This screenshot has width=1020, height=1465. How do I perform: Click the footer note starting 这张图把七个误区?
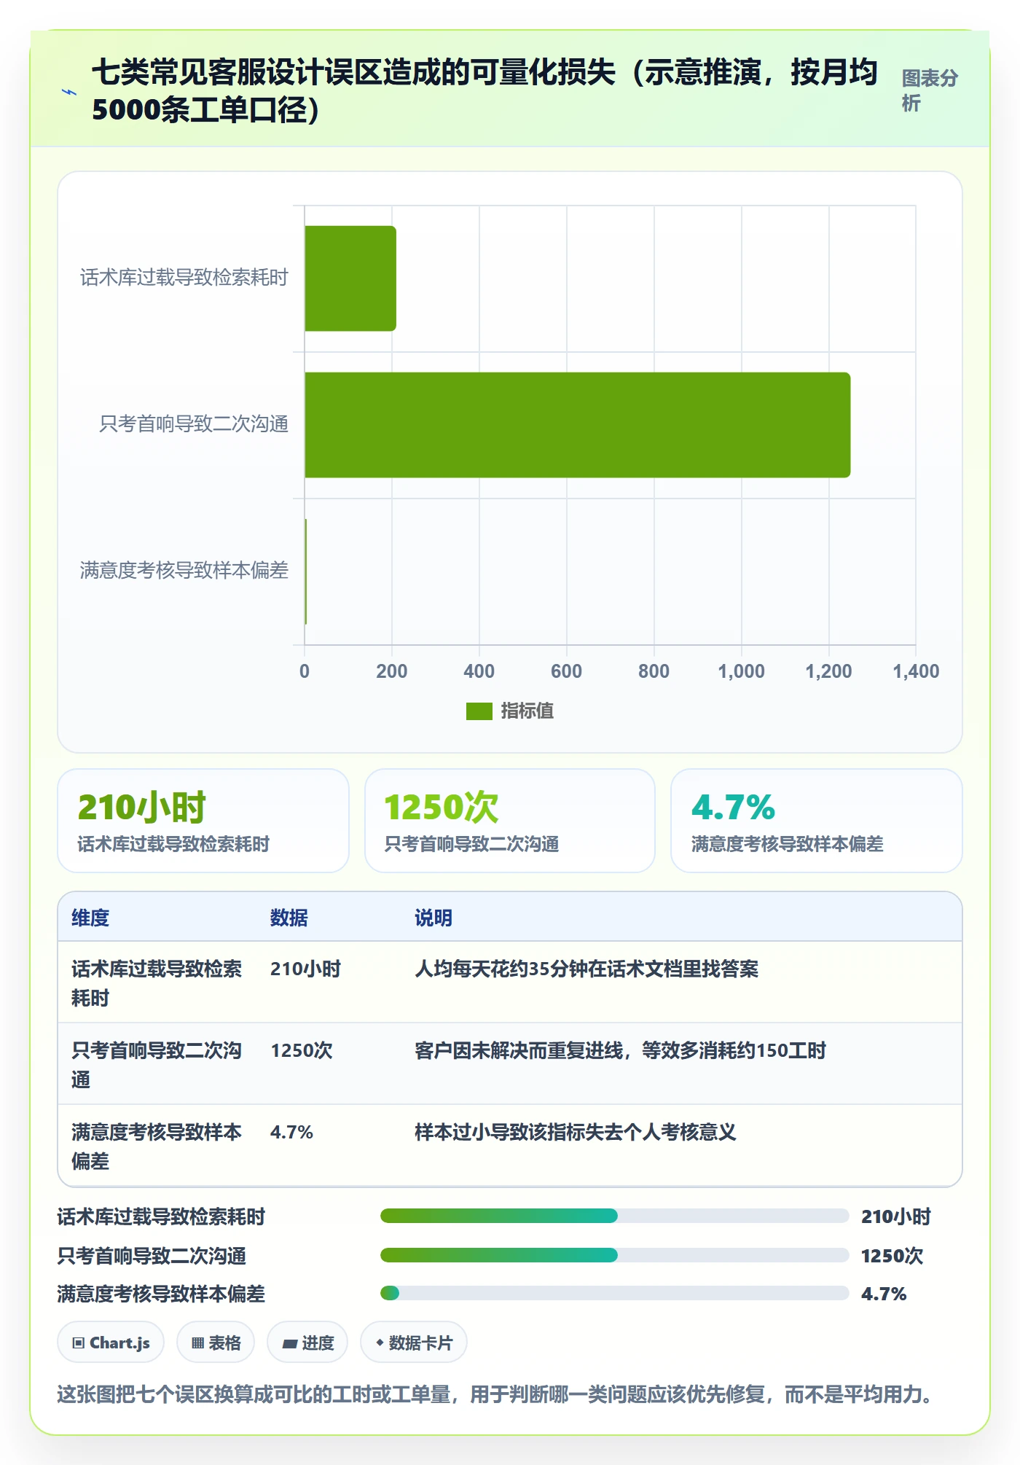pyautogui.click(x=495, y=1394)
